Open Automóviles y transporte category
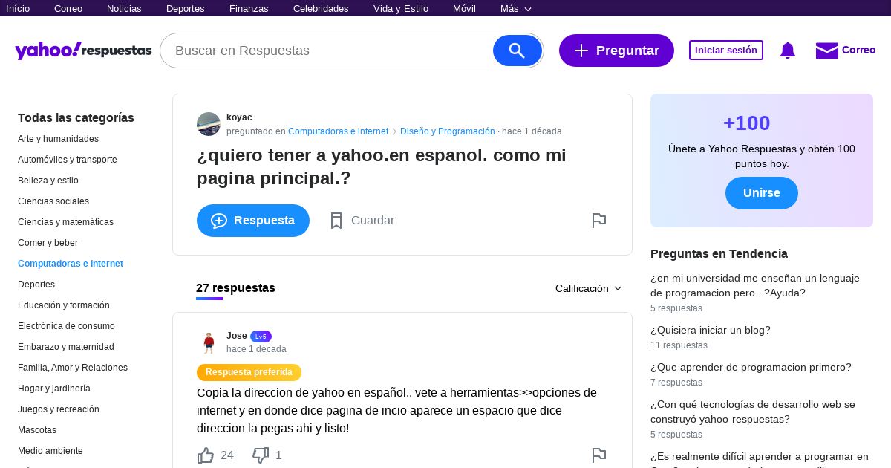This screenshot has height=468, width=891. coord(68,160)
